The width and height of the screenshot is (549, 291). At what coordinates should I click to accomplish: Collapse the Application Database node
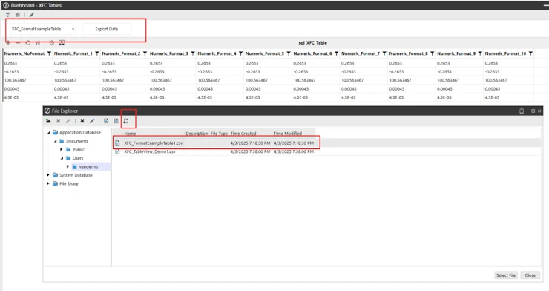(x=49, y=133)
